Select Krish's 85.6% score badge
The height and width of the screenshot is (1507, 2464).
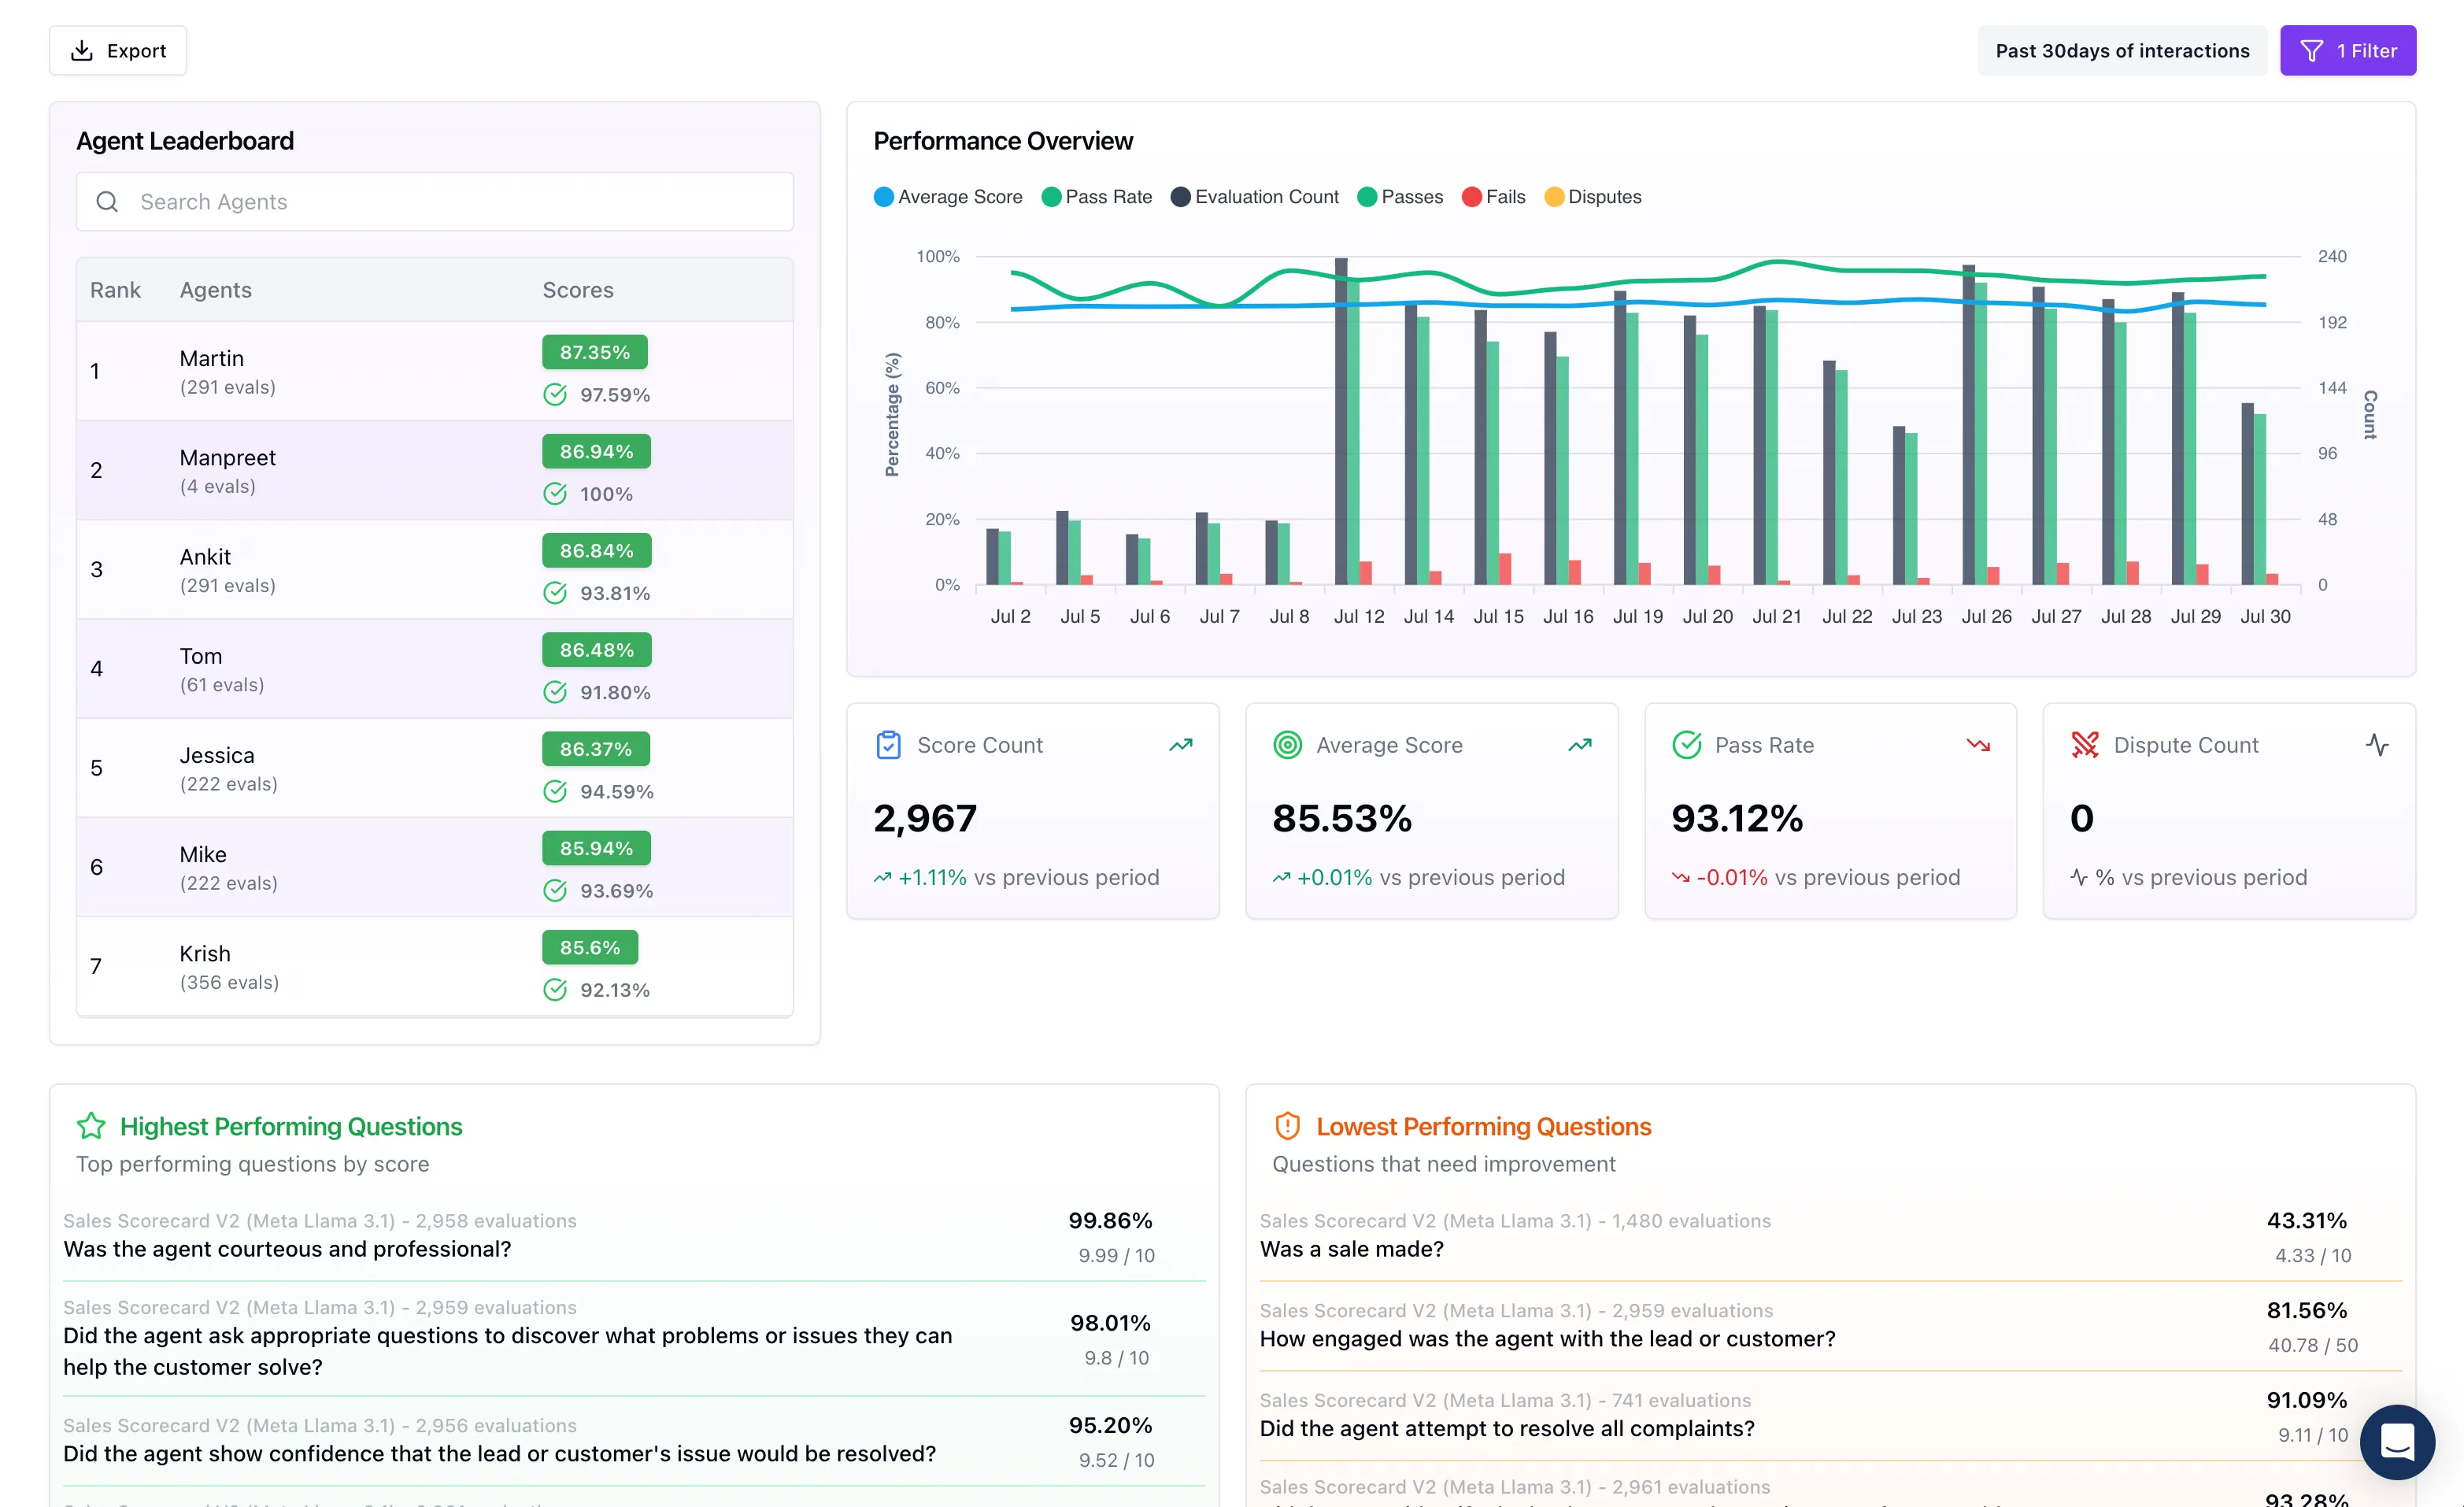coord(590,947)
